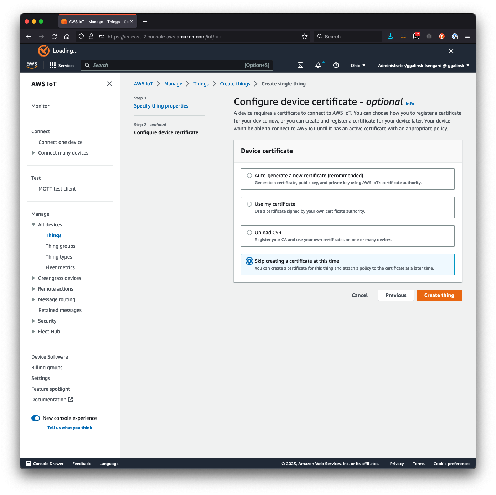Go to AWS home via the aws logo
This screenshot has width=496, height=495.
pos(32,65)
